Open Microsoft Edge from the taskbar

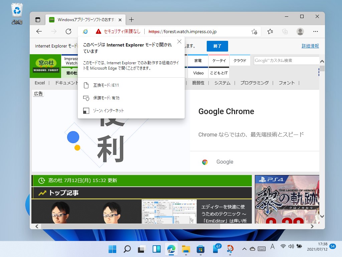[171, 249]
